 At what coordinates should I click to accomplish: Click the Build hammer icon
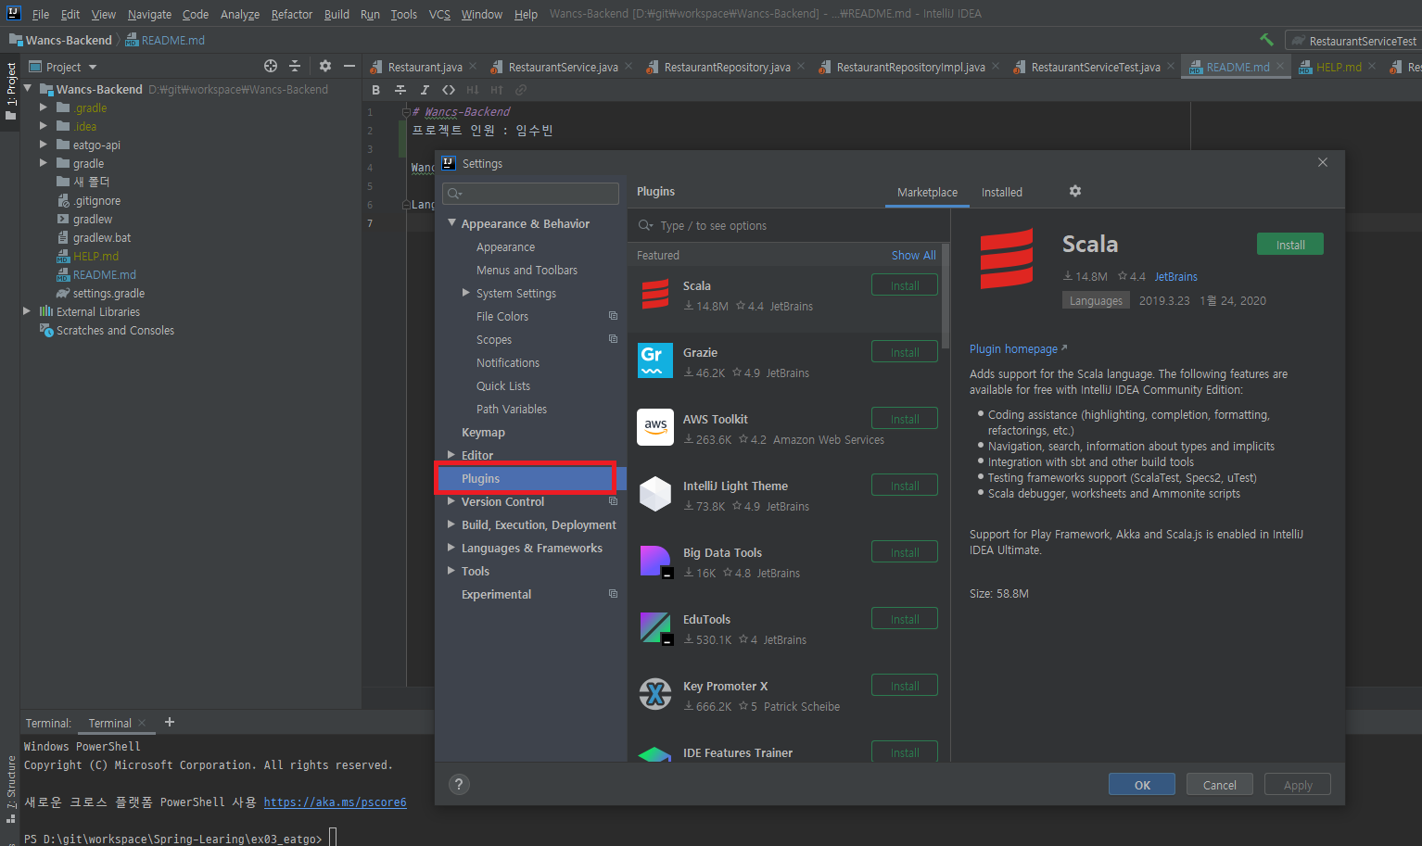coord(1266,40)
